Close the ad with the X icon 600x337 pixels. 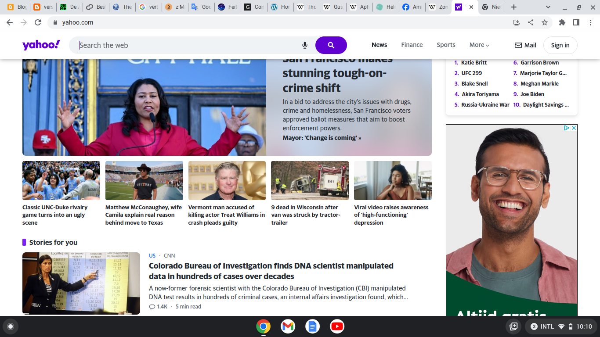click(x=574, y=128)
